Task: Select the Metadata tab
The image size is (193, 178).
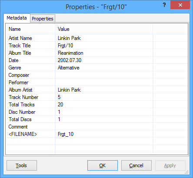Action: point(17,18)
